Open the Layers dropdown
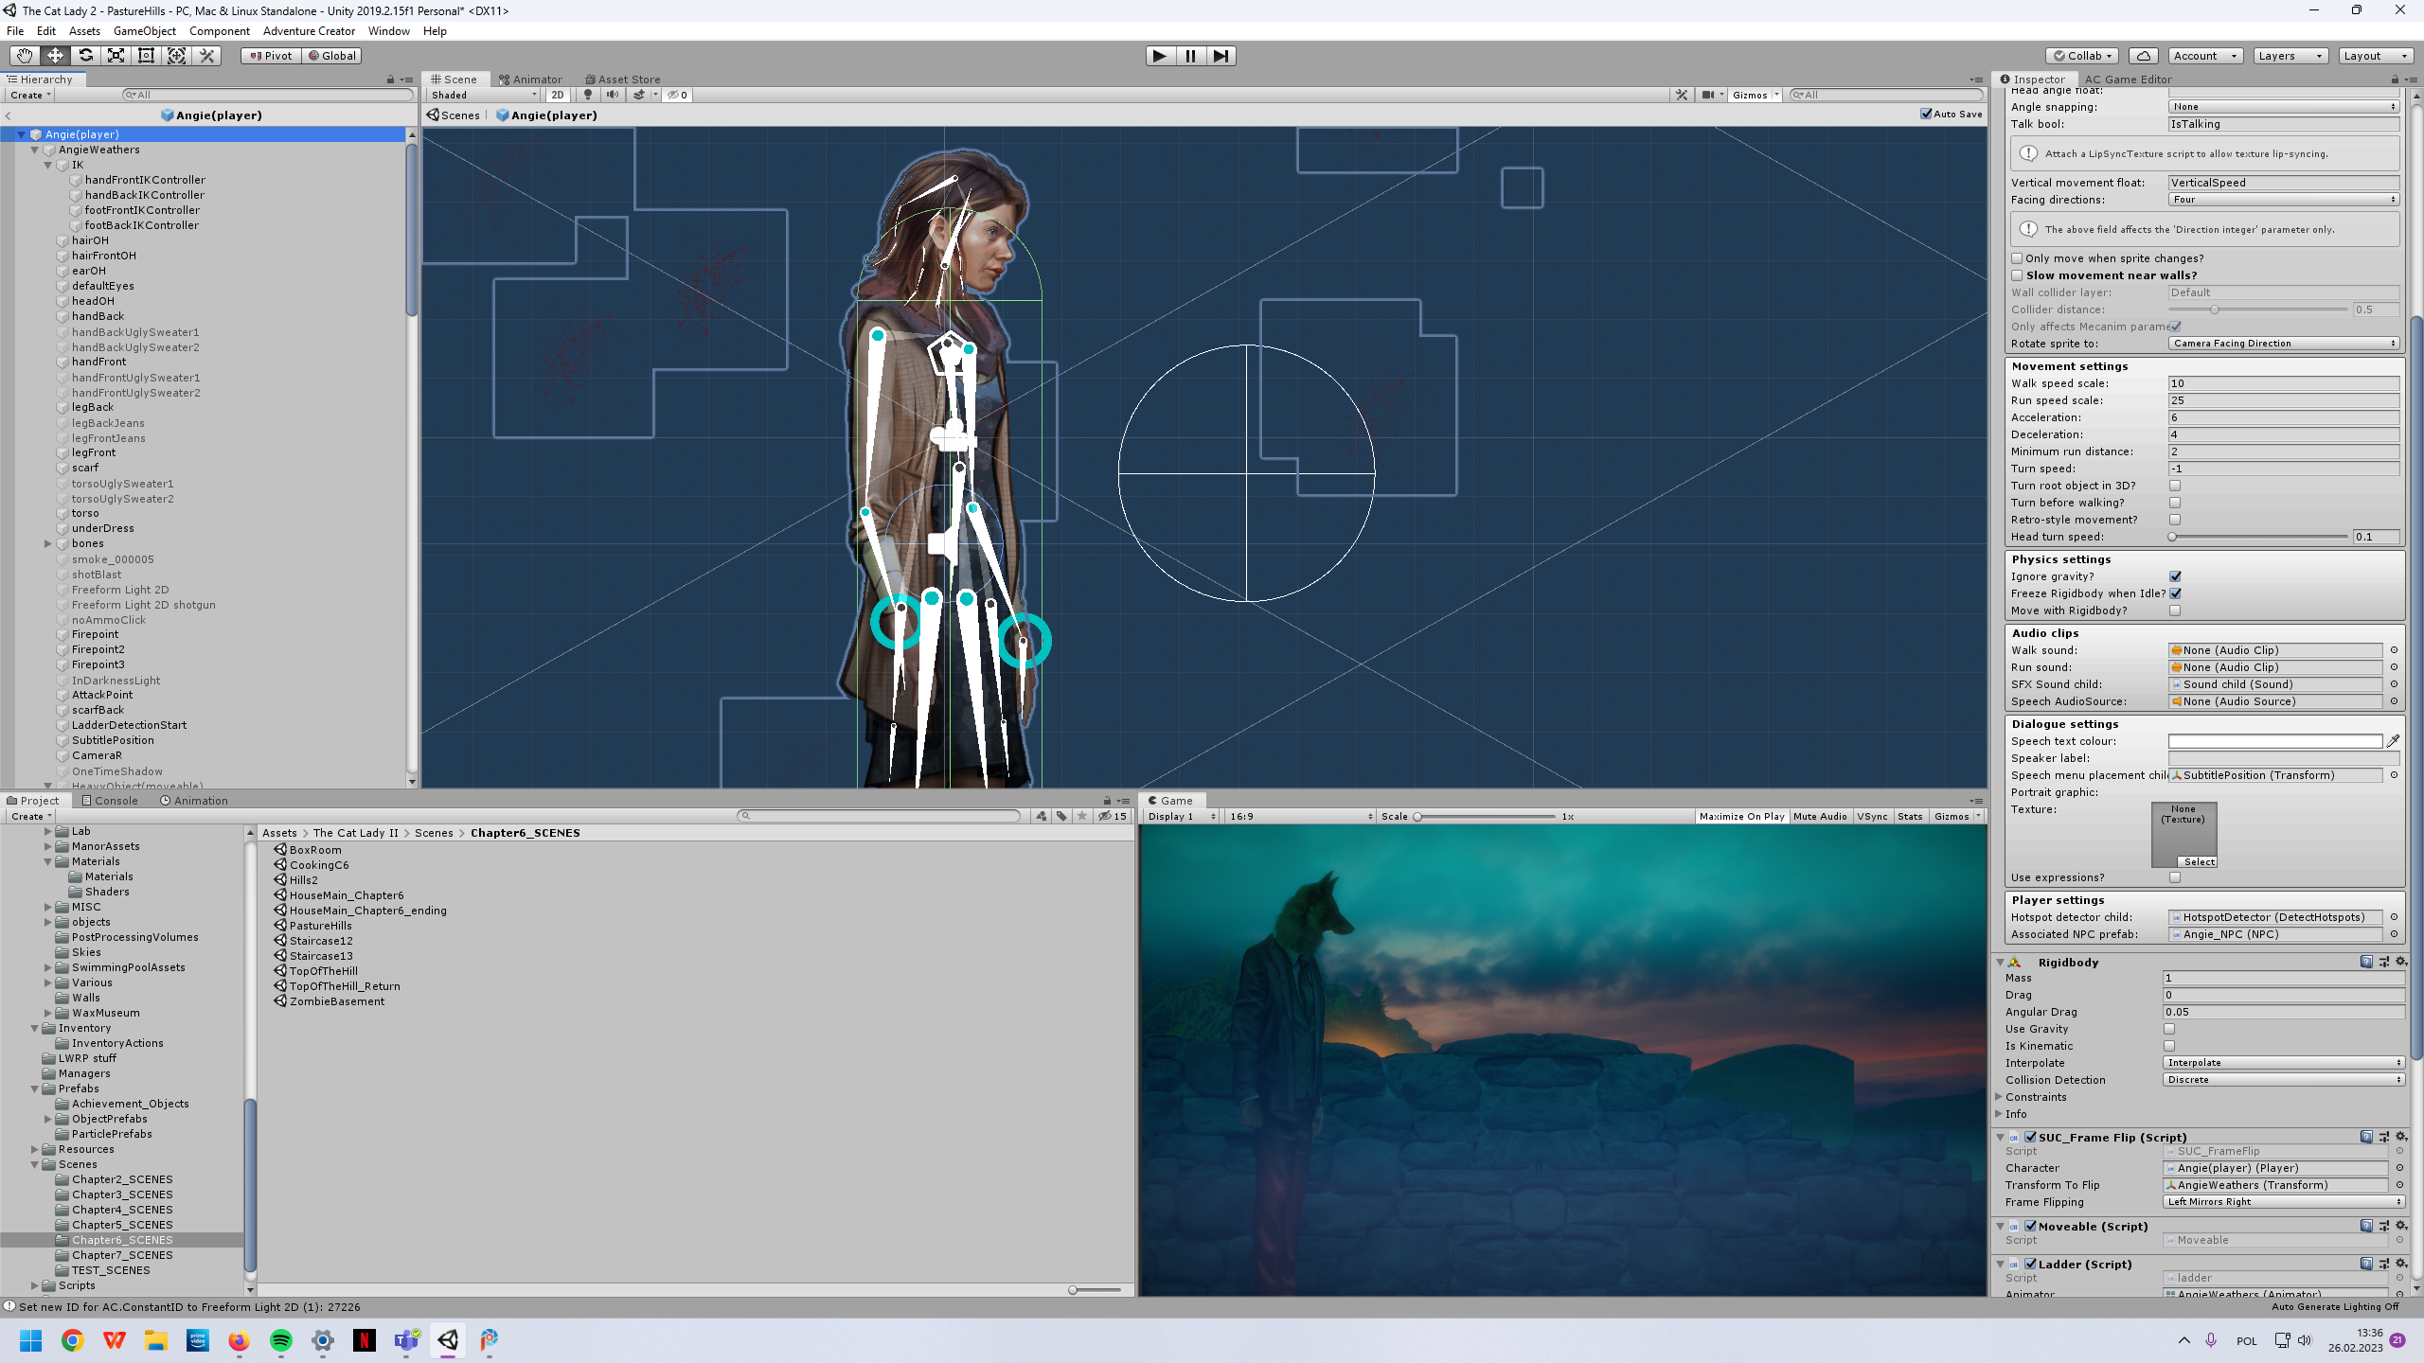This screenshot has width=2424, height=1363. [2290, 56]
